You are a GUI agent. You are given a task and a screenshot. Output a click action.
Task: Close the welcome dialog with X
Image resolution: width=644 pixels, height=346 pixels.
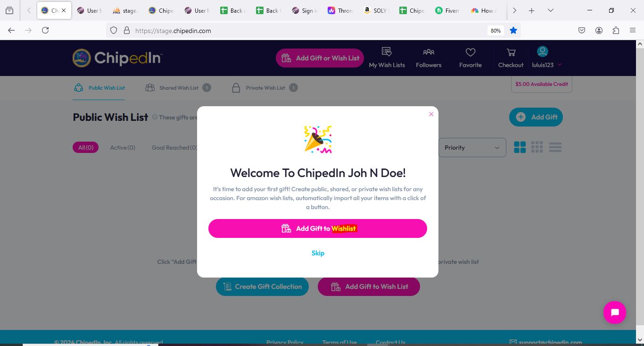[431, 114]
